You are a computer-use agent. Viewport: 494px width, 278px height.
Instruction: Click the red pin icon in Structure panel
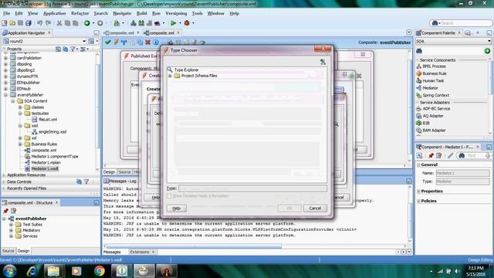coord(5,211)
